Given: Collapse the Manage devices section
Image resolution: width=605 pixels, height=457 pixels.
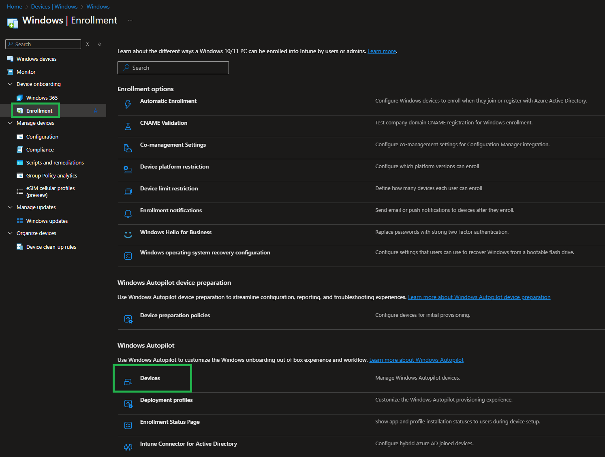Looking at the screenshot, I should [10, 123].
